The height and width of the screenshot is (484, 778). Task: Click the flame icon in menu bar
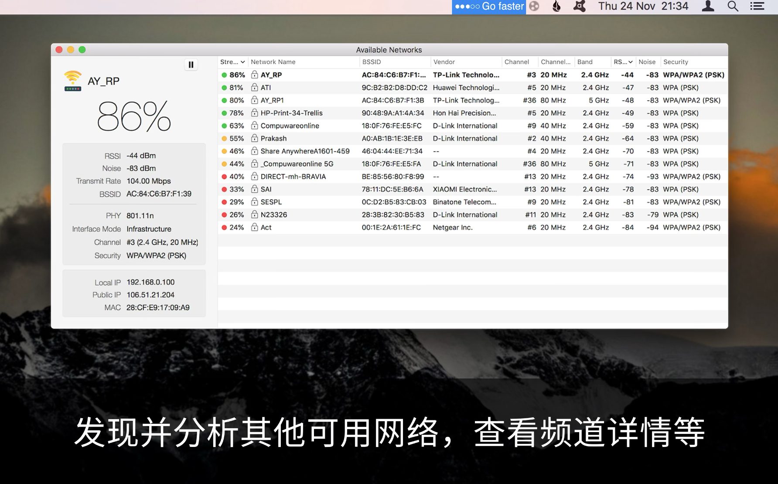click(x=556, y=7)
